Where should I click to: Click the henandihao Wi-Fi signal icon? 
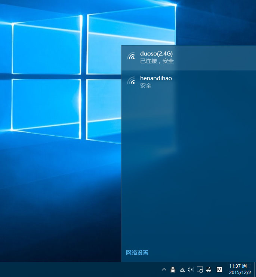[x=131, y=81]
